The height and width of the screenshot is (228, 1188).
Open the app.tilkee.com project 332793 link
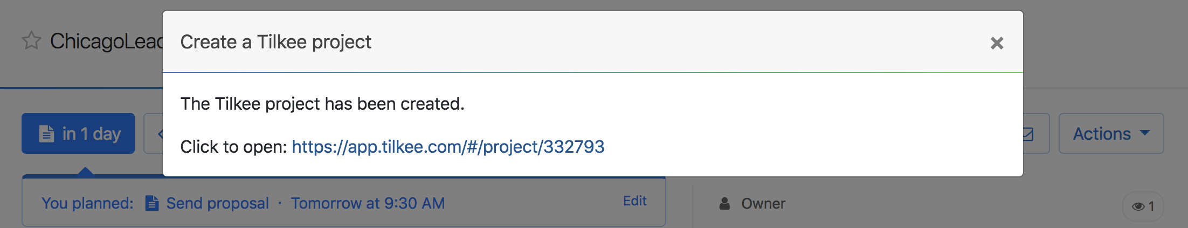[x=447, y=147]
